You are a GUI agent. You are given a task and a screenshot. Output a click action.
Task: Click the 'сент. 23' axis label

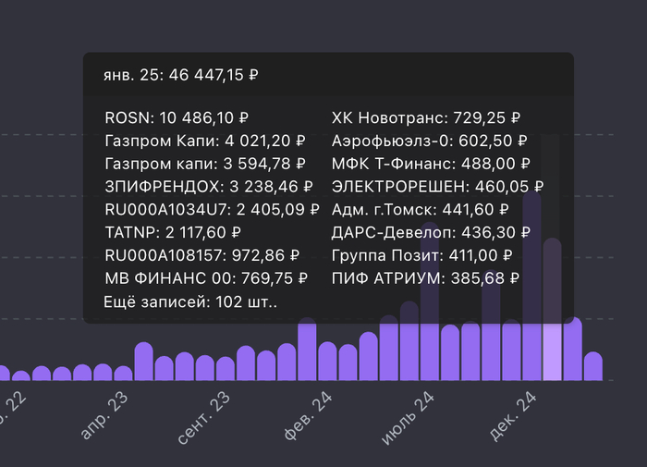pyautogui.click(x=203, y=417)
